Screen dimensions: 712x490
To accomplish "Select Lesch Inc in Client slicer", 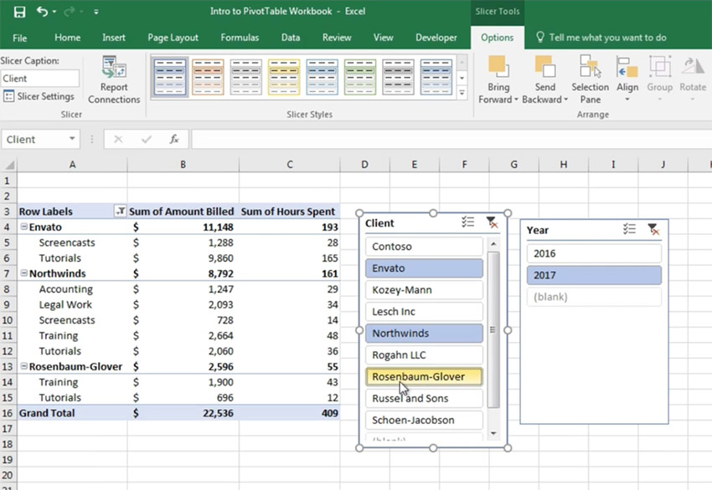I will (x=424, y=312).
